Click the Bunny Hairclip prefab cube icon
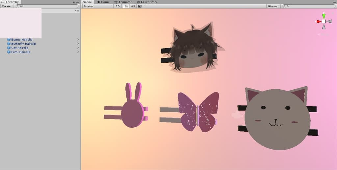This screenshot has width=337, height=170. point(9,40)
